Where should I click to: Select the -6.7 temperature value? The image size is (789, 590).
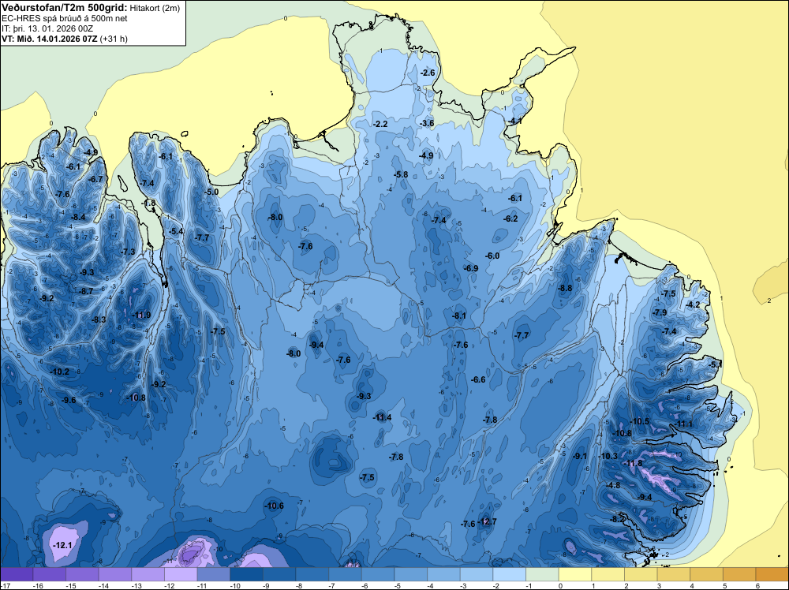click(x=95, y=179)
